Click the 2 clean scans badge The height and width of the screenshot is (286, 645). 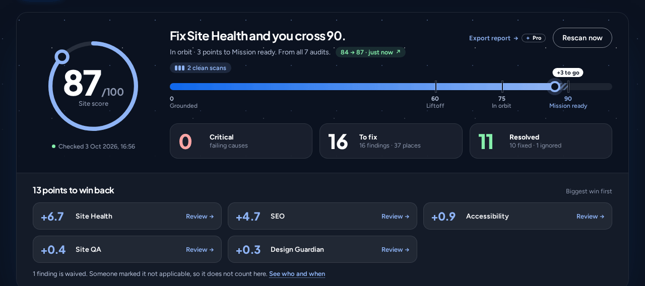[x=201, y=68]
